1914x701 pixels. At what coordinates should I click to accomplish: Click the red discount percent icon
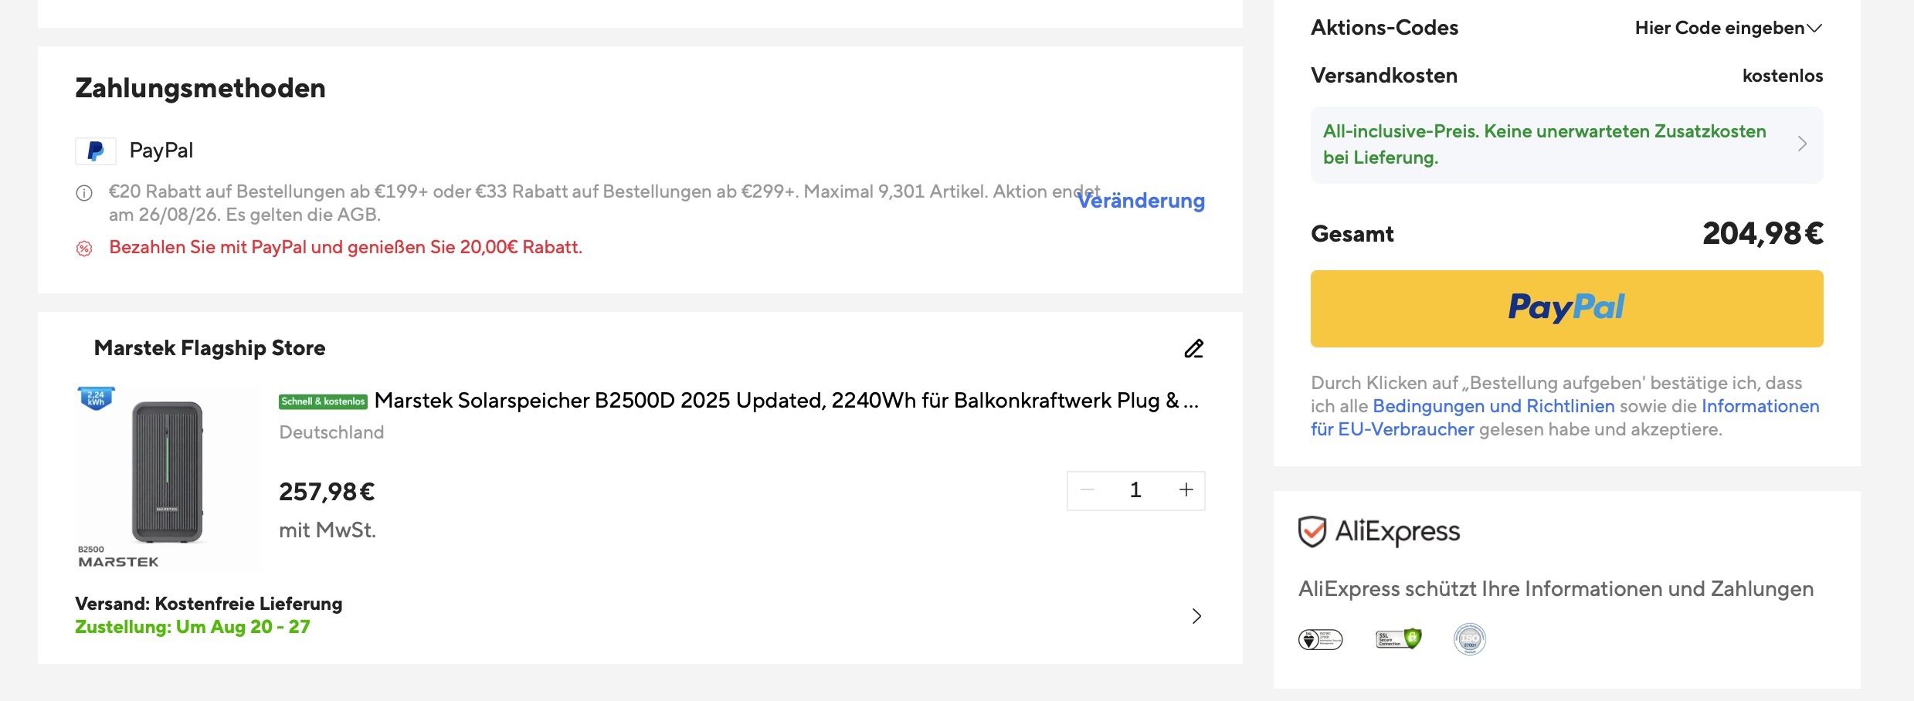pyautogui.click(x=84, y=248)
